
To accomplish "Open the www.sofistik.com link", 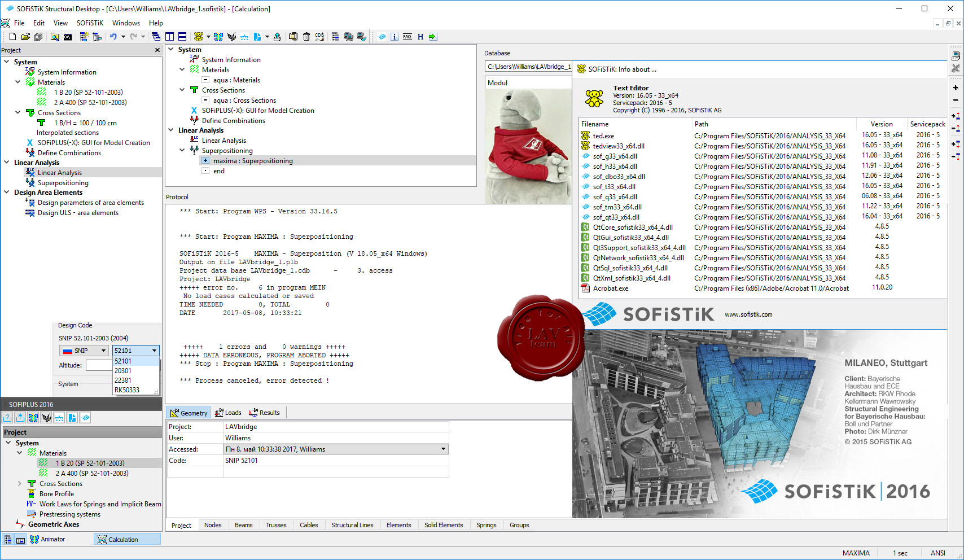I will click(748, 314).
